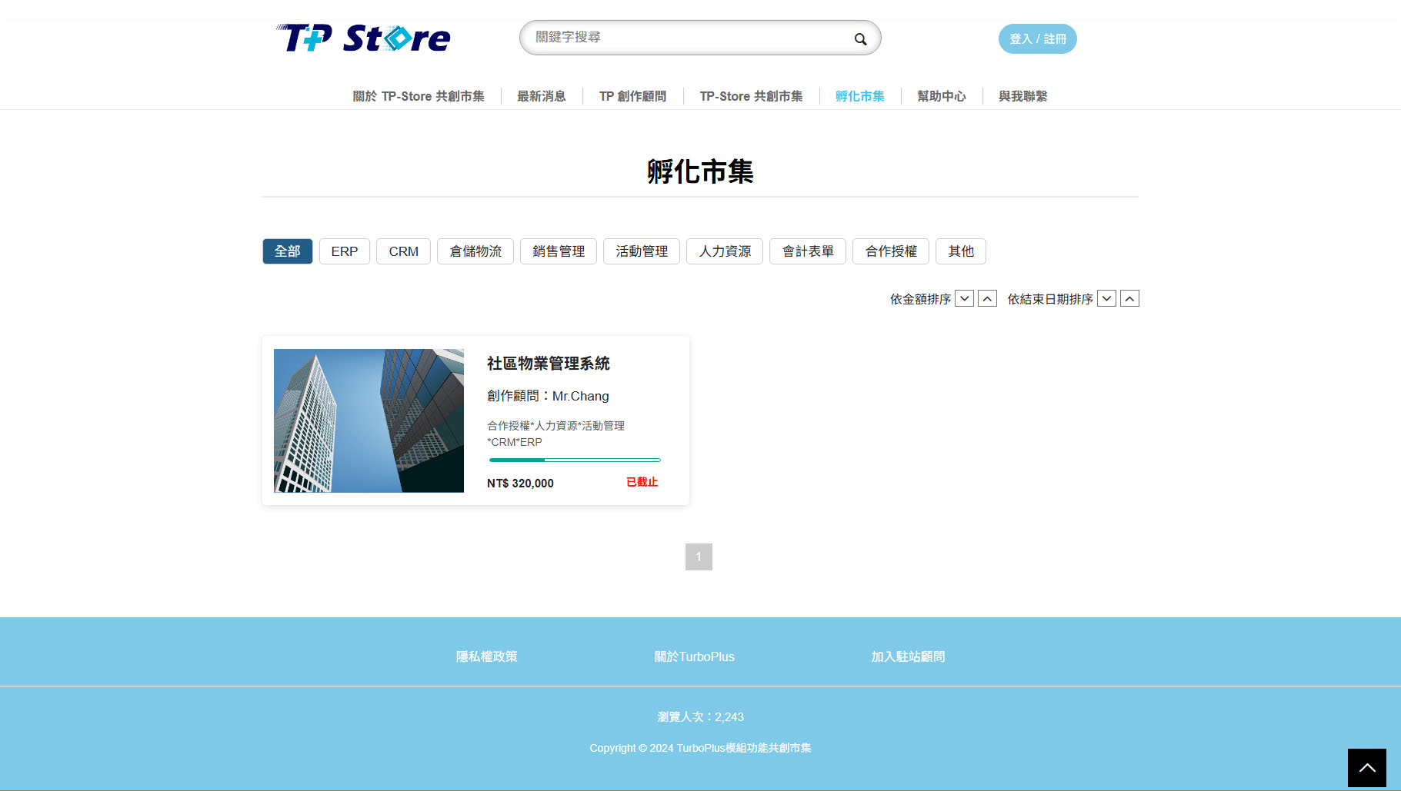Click the 已截止 status label
1401x791 pixels.
[x=642, y=482]
